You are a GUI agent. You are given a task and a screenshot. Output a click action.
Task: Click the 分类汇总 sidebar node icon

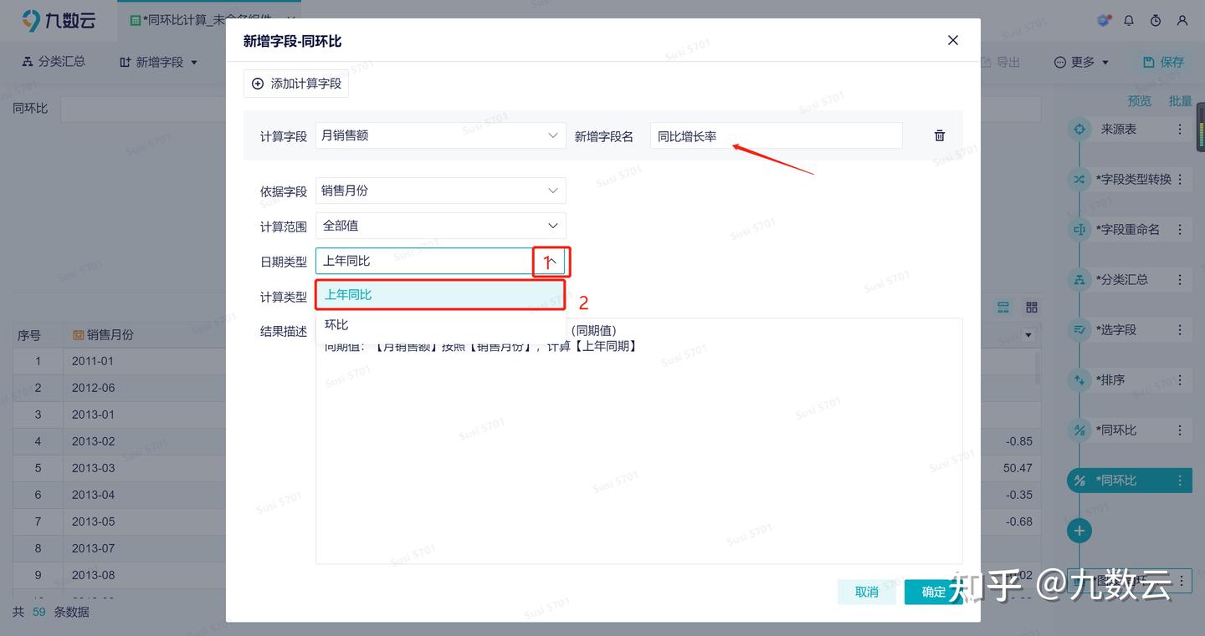(1079, 279)
